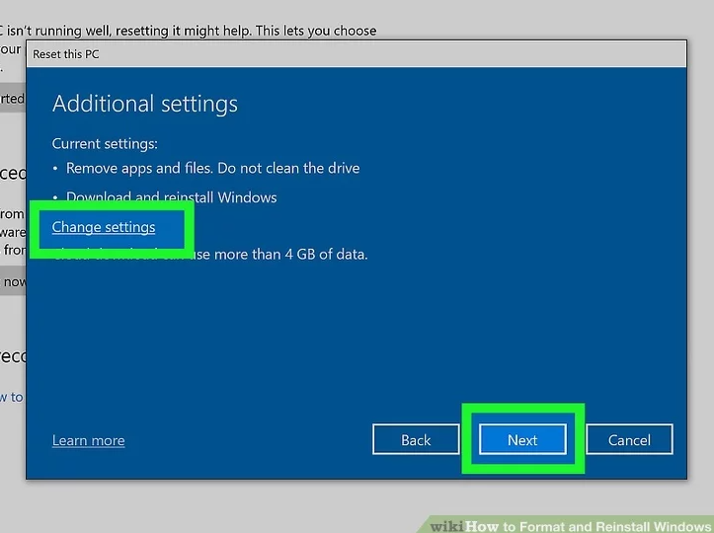
Task: Click the wiki logo in the watermark
Action: point(445,524)
